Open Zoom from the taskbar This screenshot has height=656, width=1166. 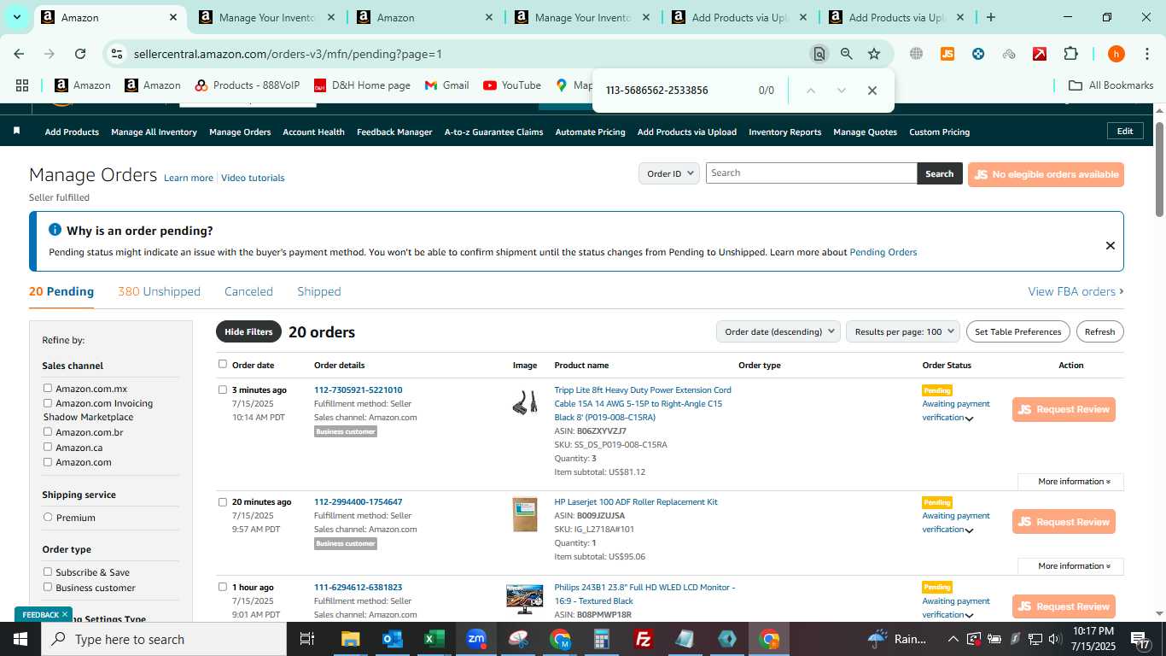[x=475, y=639]
